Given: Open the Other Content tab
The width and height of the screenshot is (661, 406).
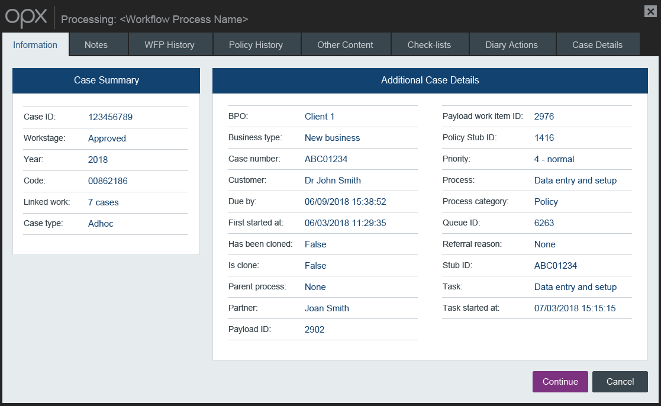Looking at the screenshot, I should (x=346, y=44).
